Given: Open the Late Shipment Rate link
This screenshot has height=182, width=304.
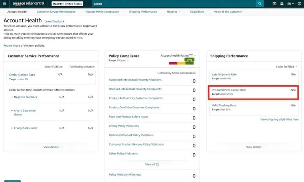Looking at the screenshot, I should click(224, 74).
